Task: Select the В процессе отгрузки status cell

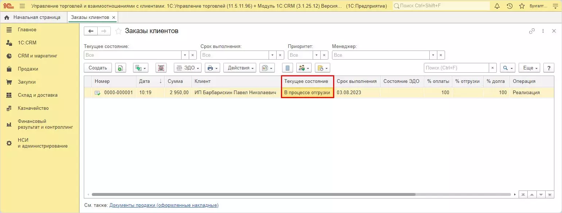Action: [x=307, y=93]
